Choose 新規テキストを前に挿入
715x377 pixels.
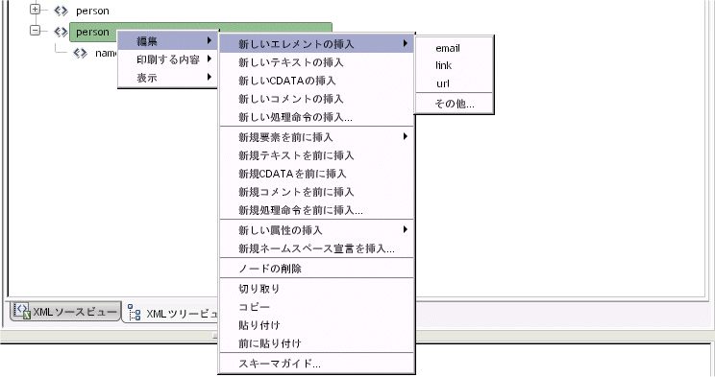click(316, 155)
